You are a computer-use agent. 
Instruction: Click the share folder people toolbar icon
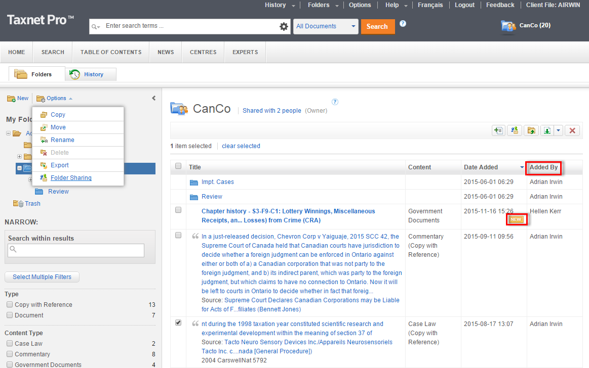[515, 130]
